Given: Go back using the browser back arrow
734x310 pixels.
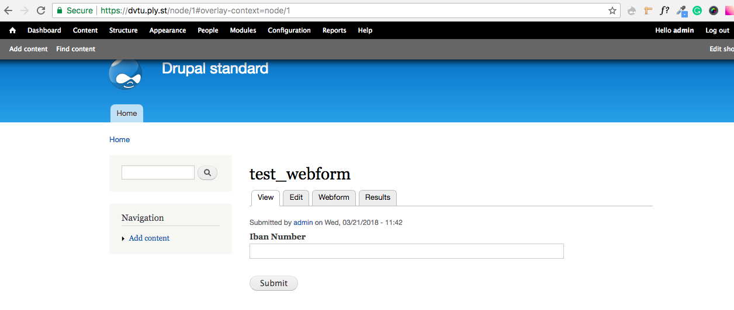Looking at the screenshot, I should point(8,10).
